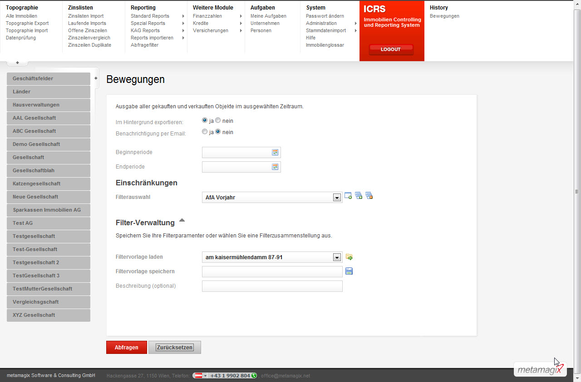Open Meine Aufgaben menu entry

pos(268,16)
